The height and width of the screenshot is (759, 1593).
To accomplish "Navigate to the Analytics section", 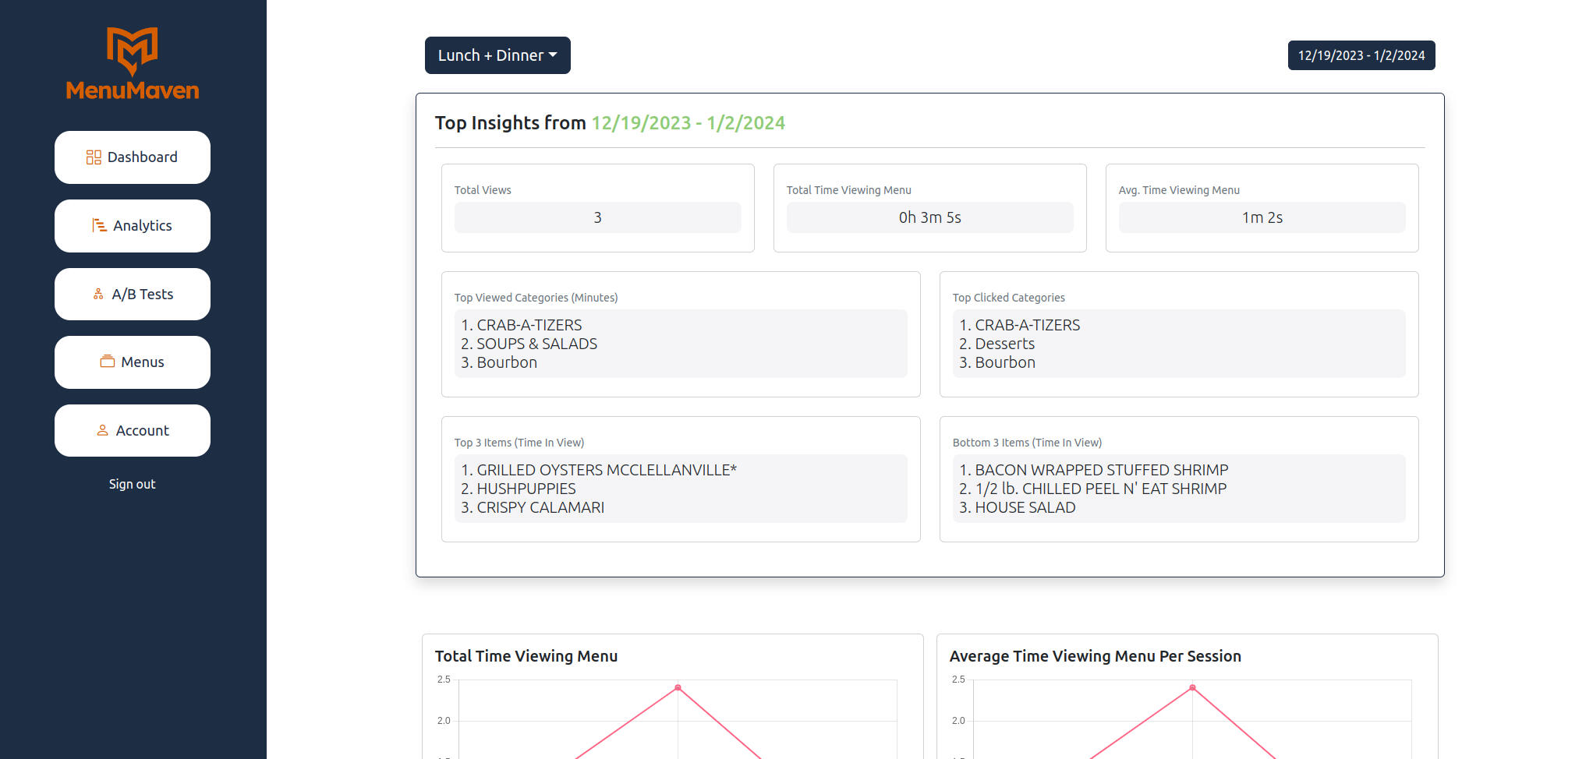I will [x=133, y=226].
